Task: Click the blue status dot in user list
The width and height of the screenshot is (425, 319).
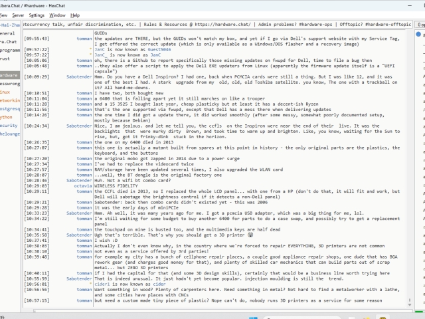Action: click(418, 34)
